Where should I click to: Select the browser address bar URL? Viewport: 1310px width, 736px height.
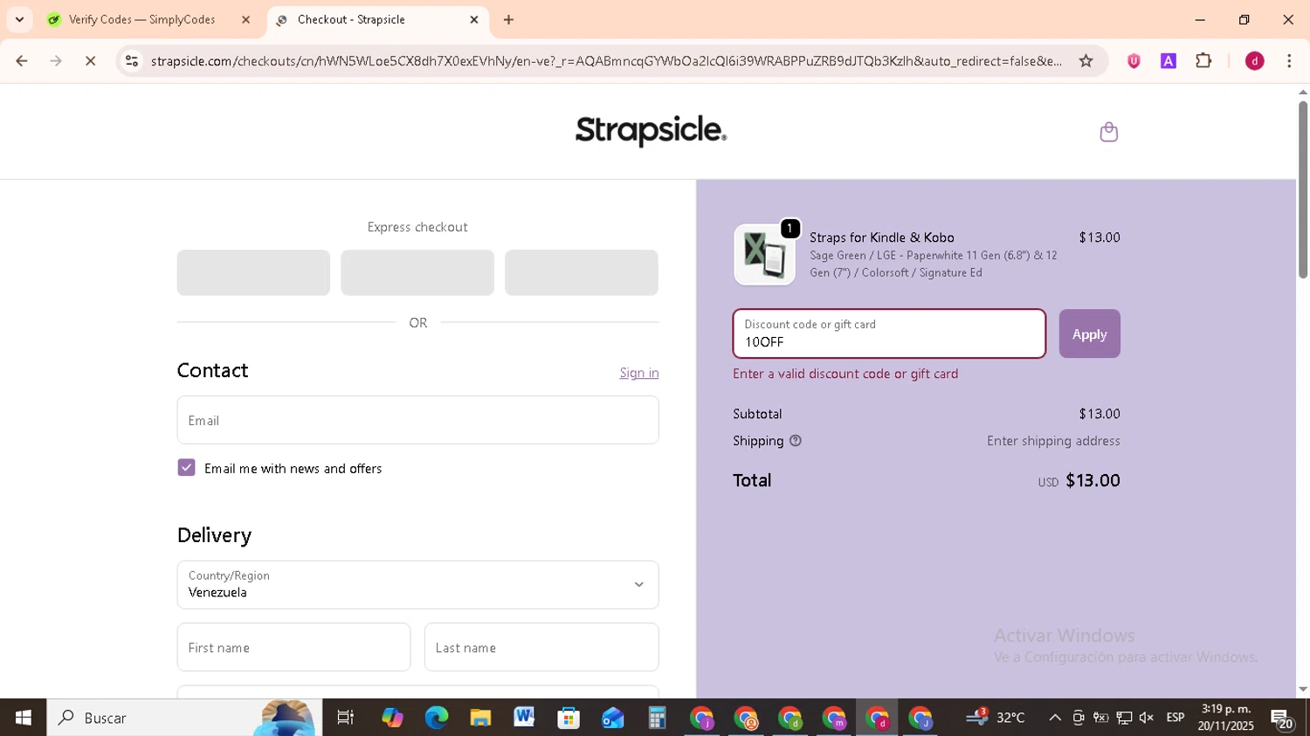(x=606, y=61)
